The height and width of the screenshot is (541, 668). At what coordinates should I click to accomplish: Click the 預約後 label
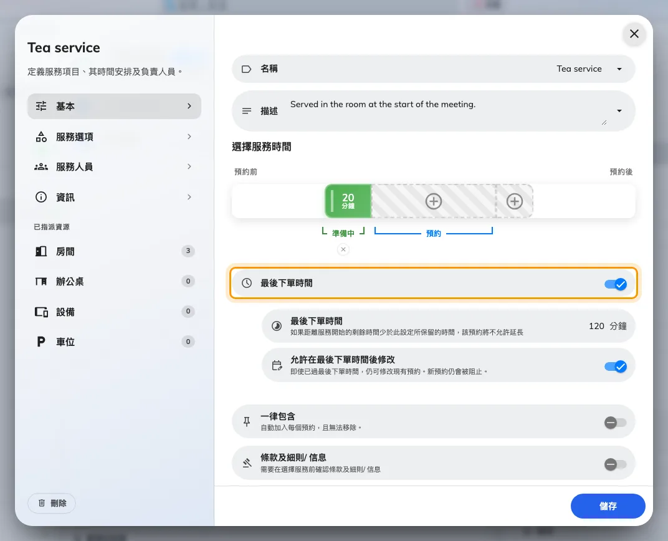[x=621, y=171]
